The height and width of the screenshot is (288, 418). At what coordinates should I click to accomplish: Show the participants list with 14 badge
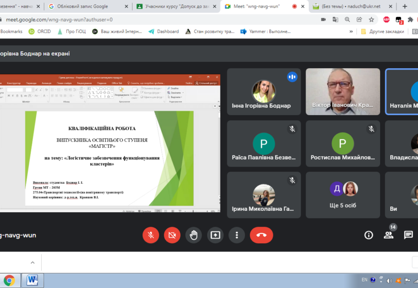(388, 235)
